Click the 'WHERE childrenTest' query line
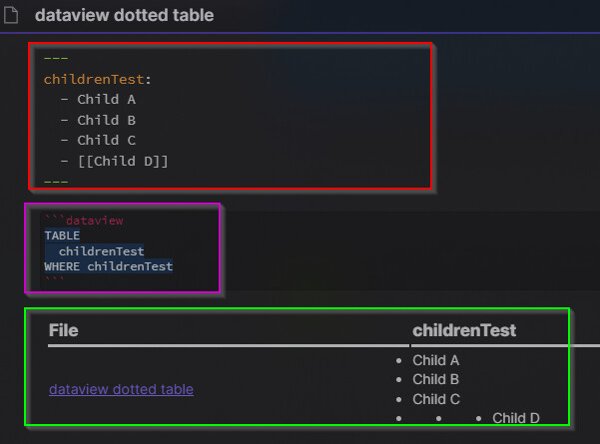 (x=108, y=266)
